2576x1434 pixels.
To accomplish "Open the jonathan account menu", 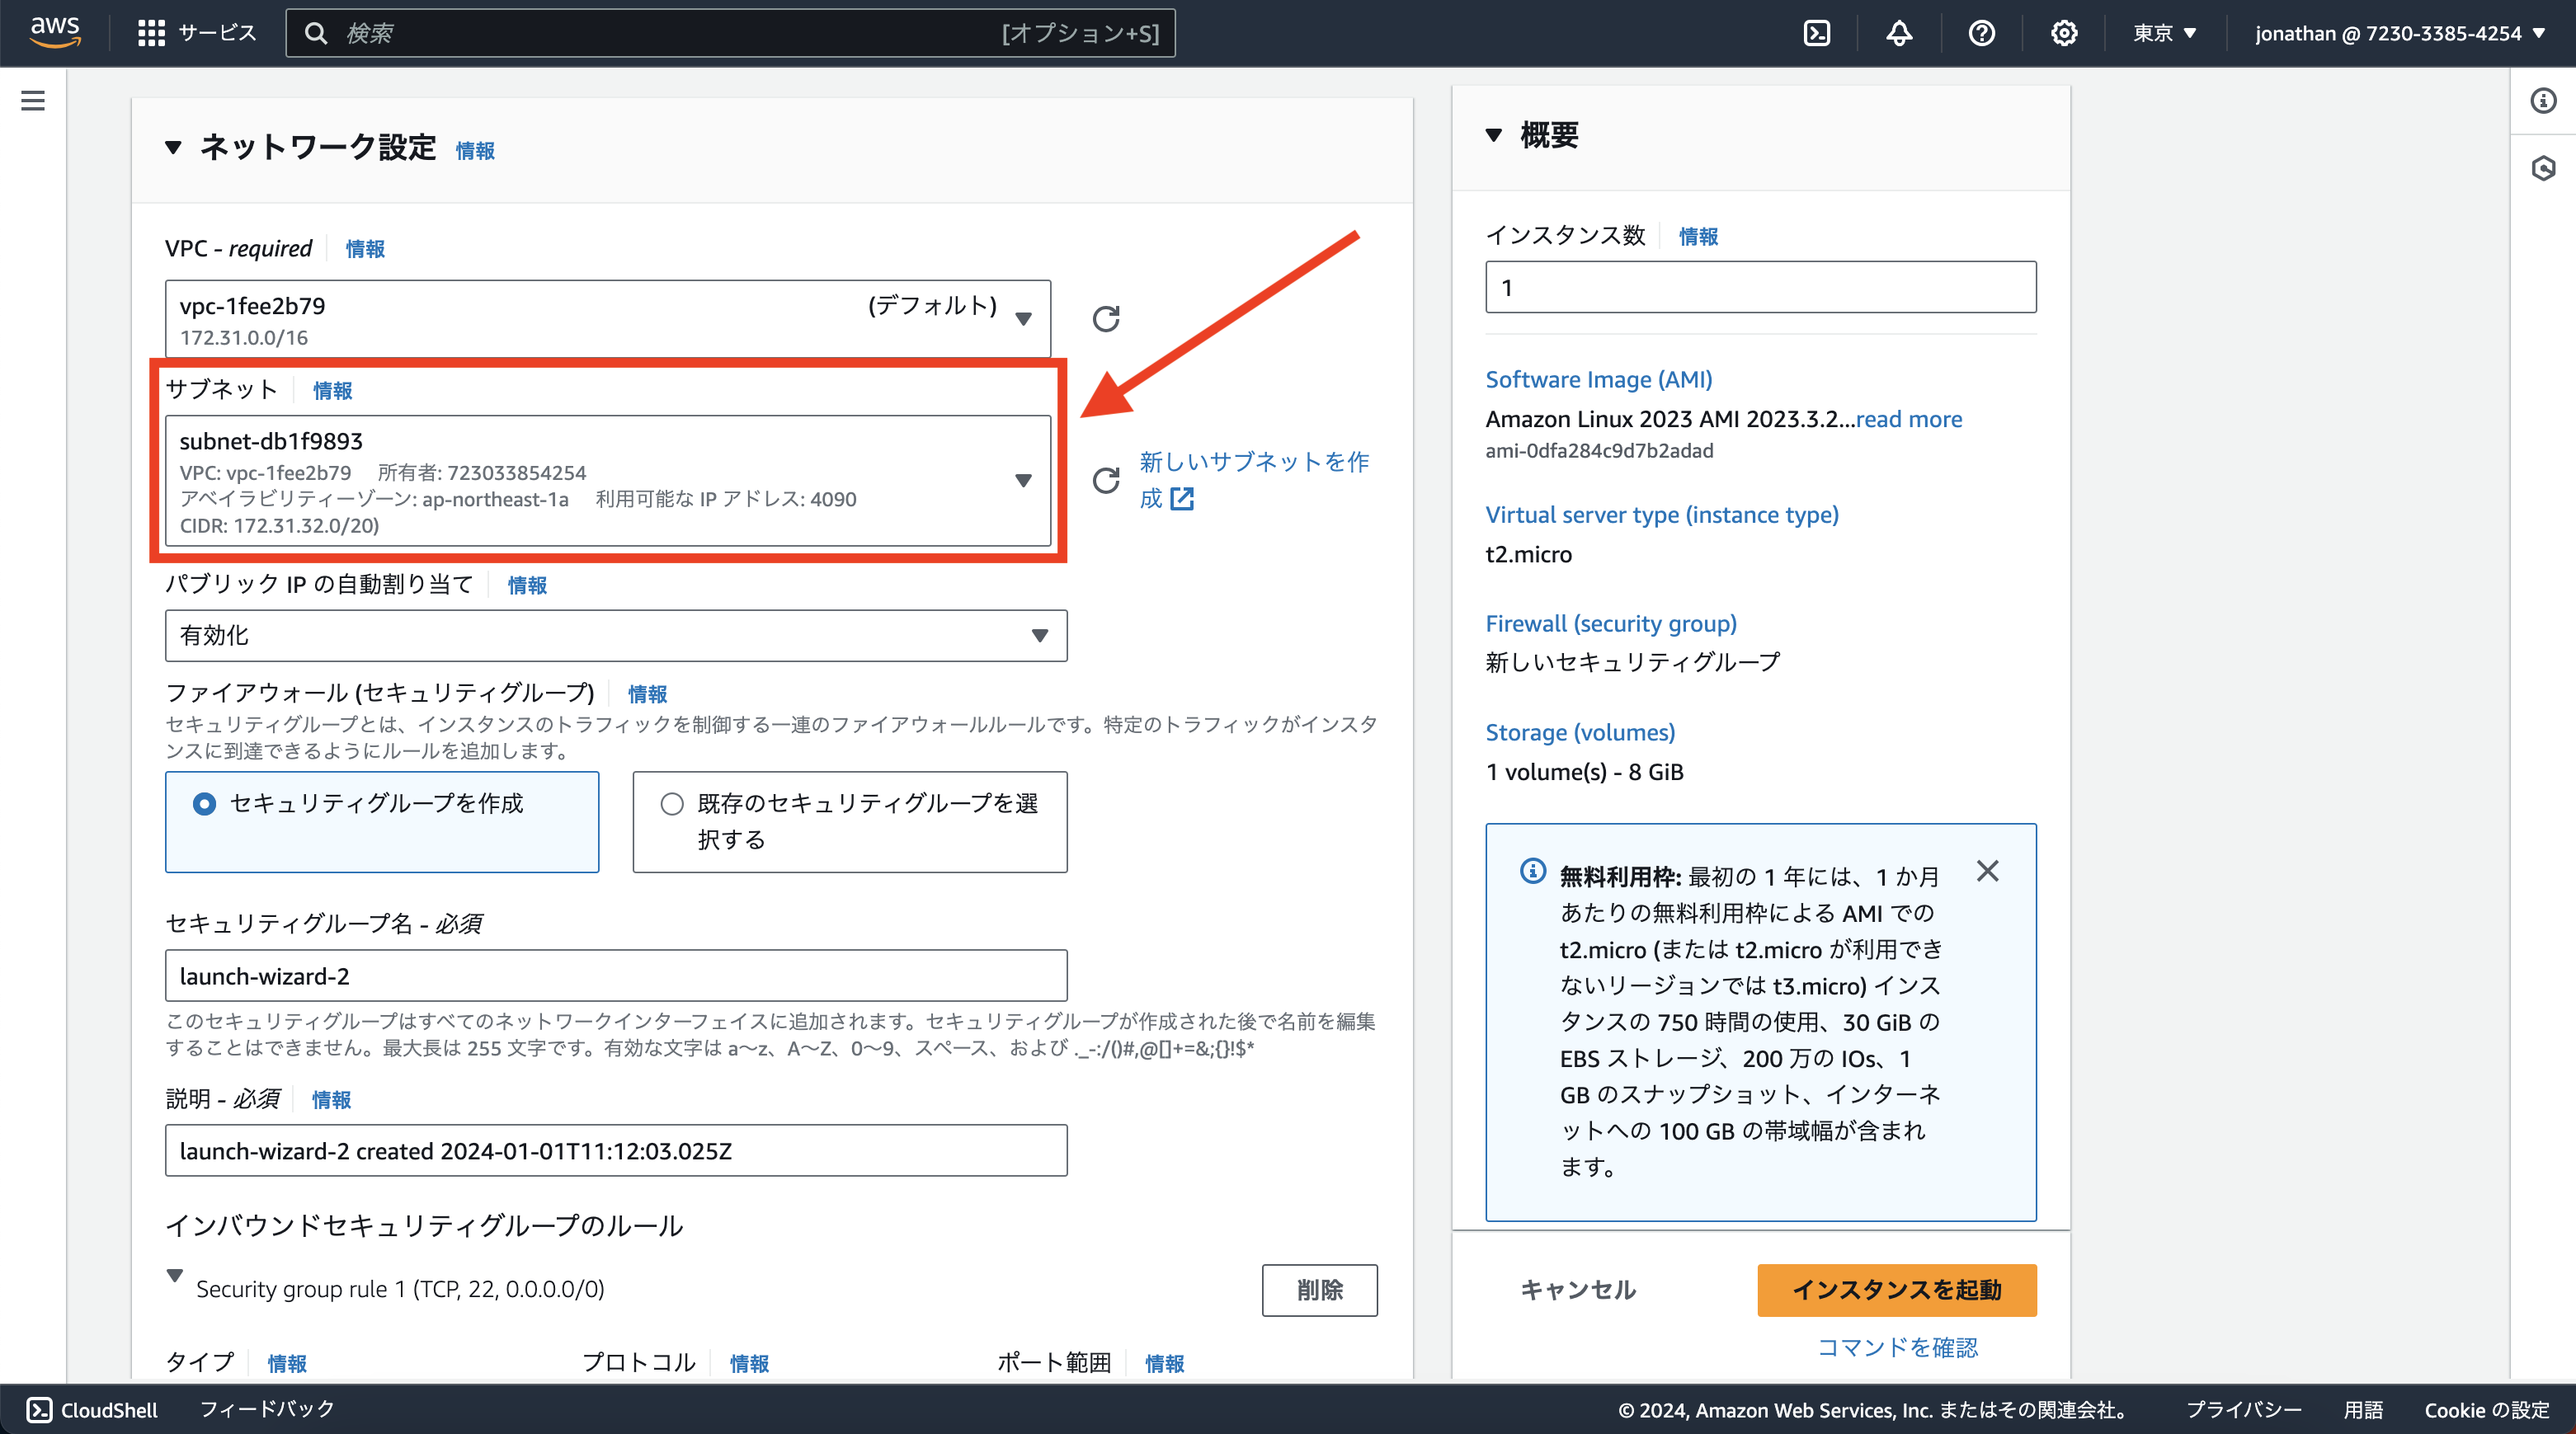I will tap(2398, 32).
